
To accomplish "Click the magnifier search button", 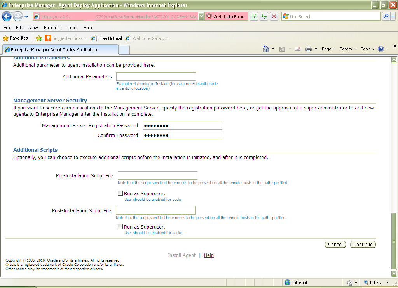I will [x=386, y=16].
